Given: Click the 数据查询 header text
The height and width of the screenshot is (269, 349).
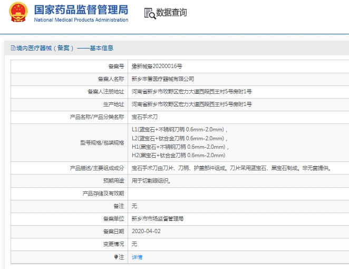Looking at the screenshot, I should coord(171,13).
